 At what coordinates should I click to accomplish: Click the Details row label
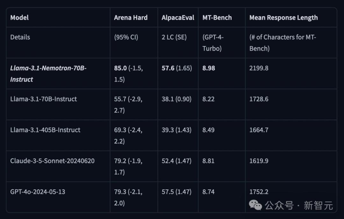20,37
